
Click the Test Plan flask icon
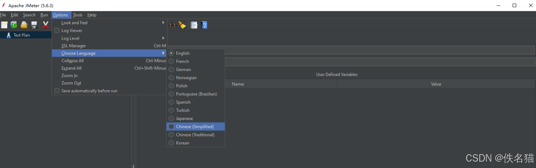(x=9, y=35)
